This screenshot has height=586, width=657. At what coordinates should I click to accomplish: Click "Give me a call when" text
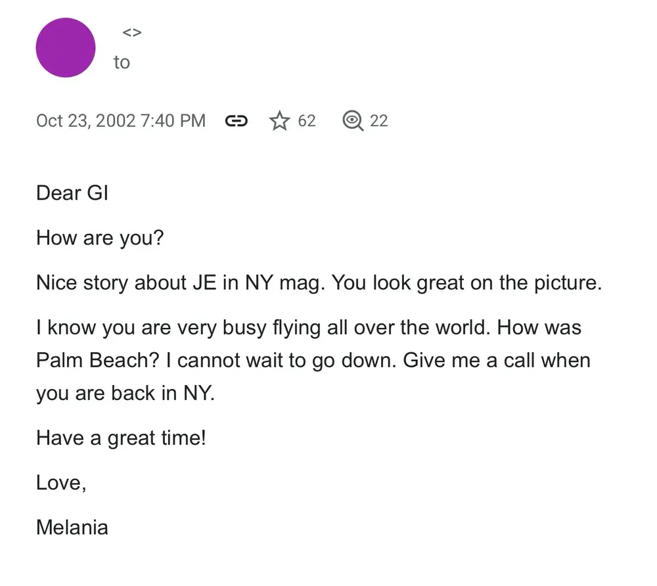point(497,361)
